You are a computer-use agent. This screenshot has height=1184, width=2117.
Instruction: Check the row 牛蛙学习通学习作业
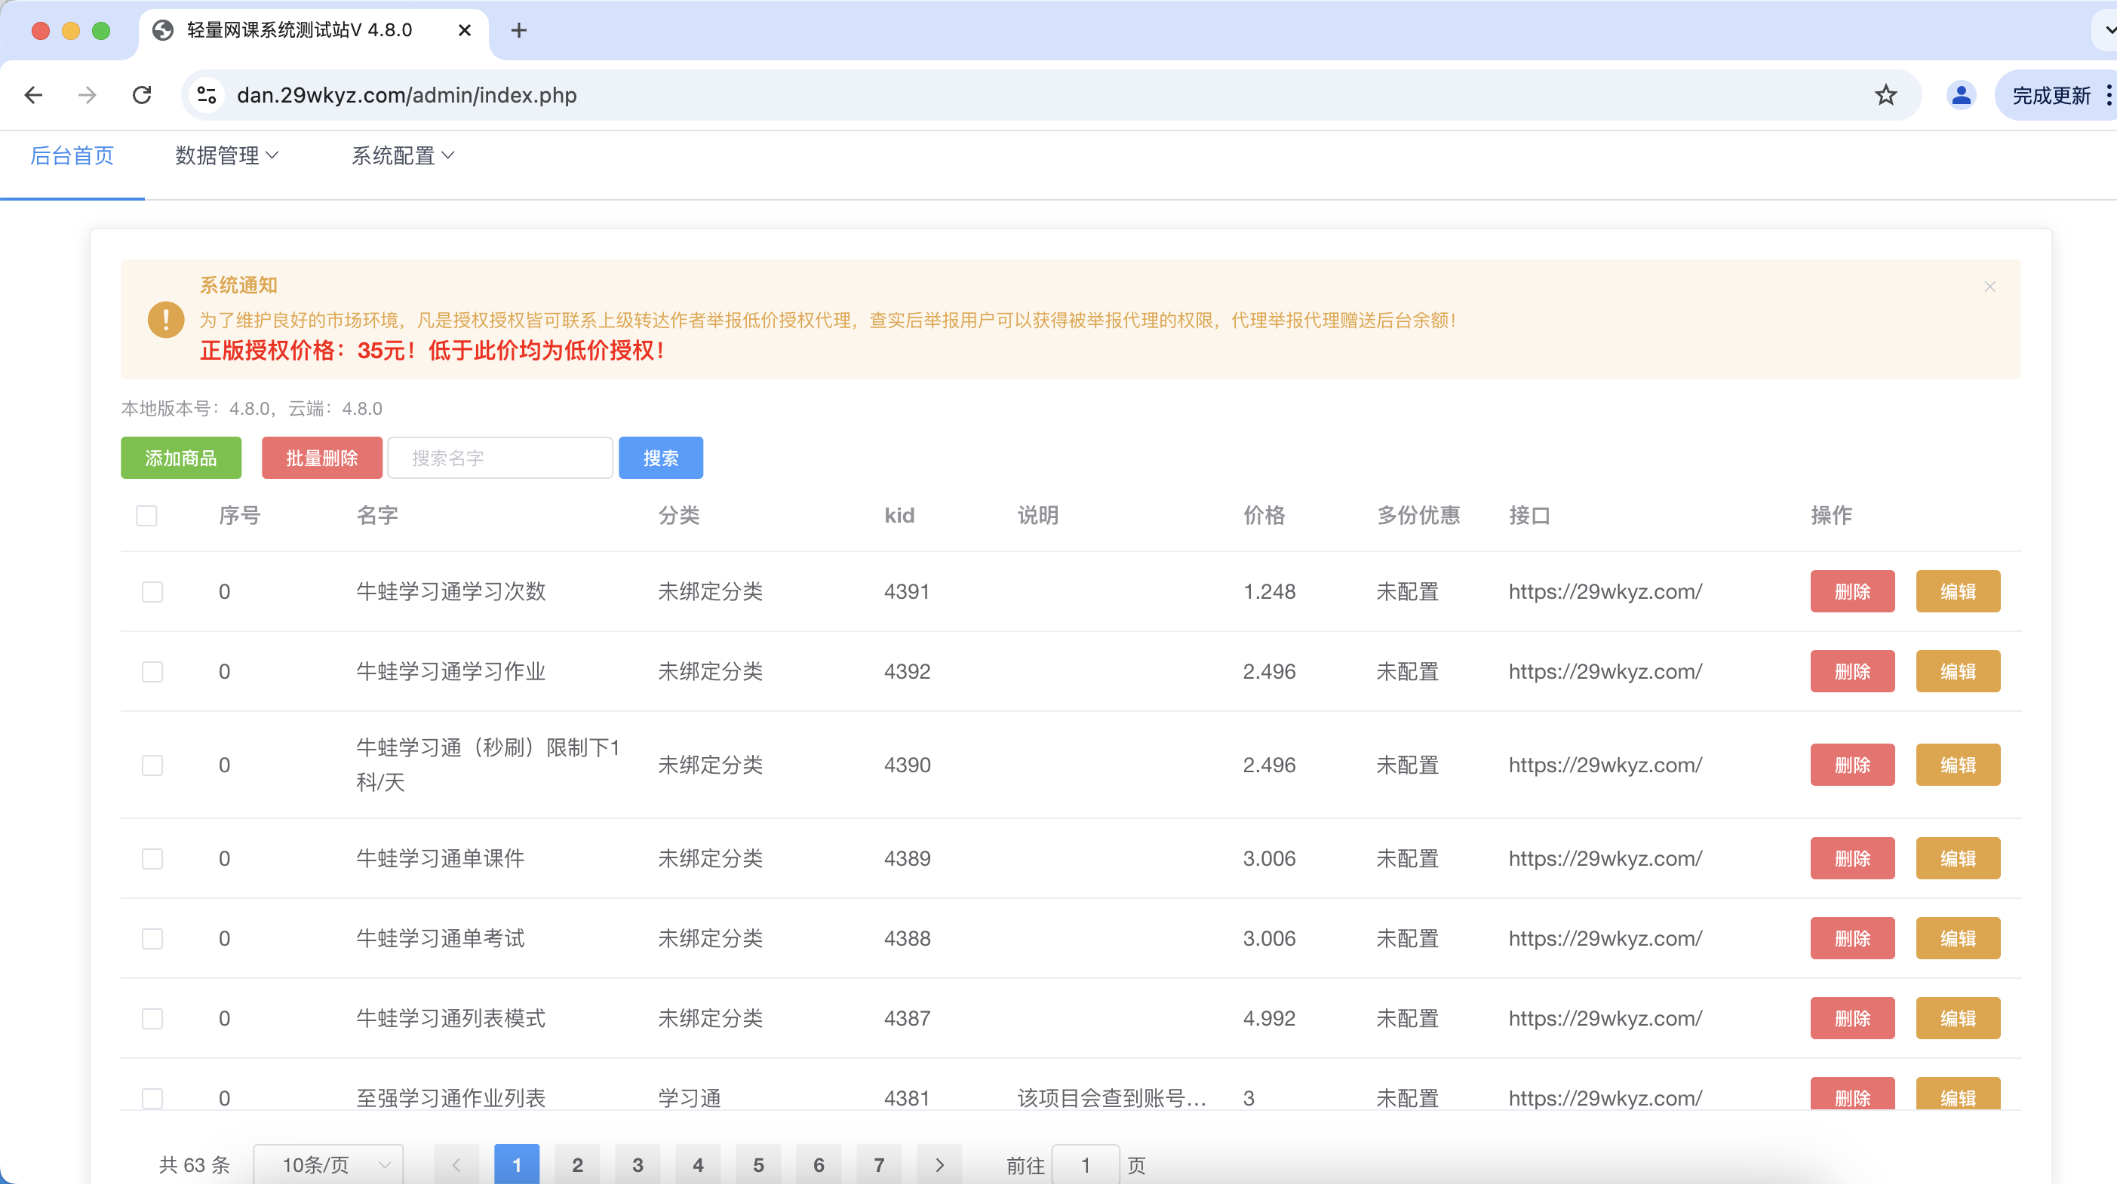tap(152, 671)
